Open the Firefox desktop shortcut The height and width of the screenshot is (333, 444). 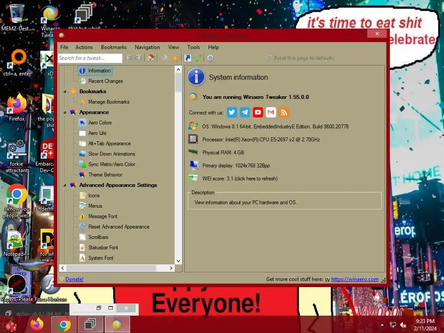click(17, 108)
